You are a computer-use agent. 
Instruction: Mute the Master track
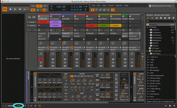(x=132, y=66)
